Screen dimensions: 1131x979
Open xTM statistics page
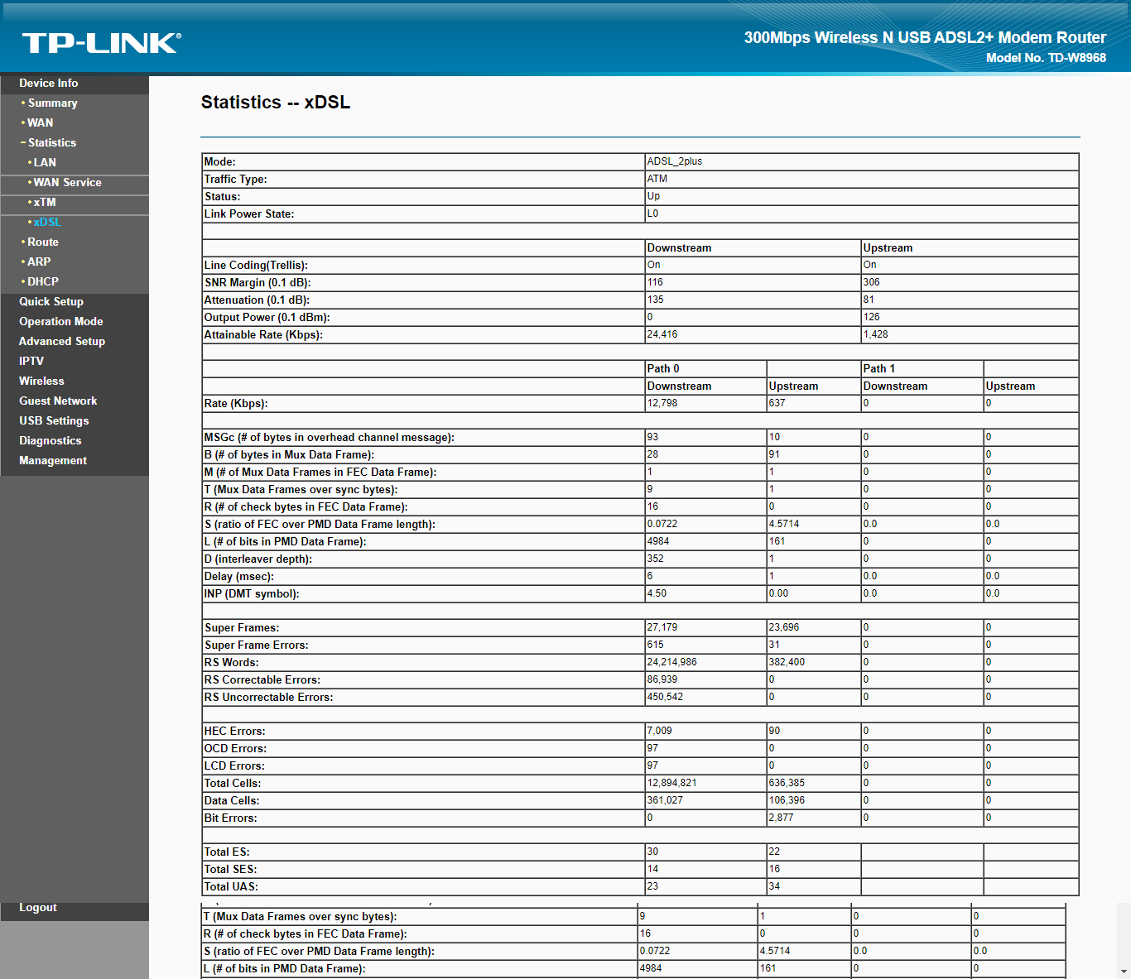click(45, 203)
